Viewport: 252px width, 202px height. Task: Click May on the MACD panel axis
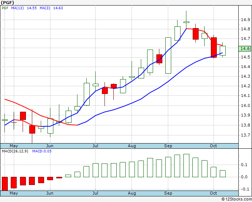14,193
